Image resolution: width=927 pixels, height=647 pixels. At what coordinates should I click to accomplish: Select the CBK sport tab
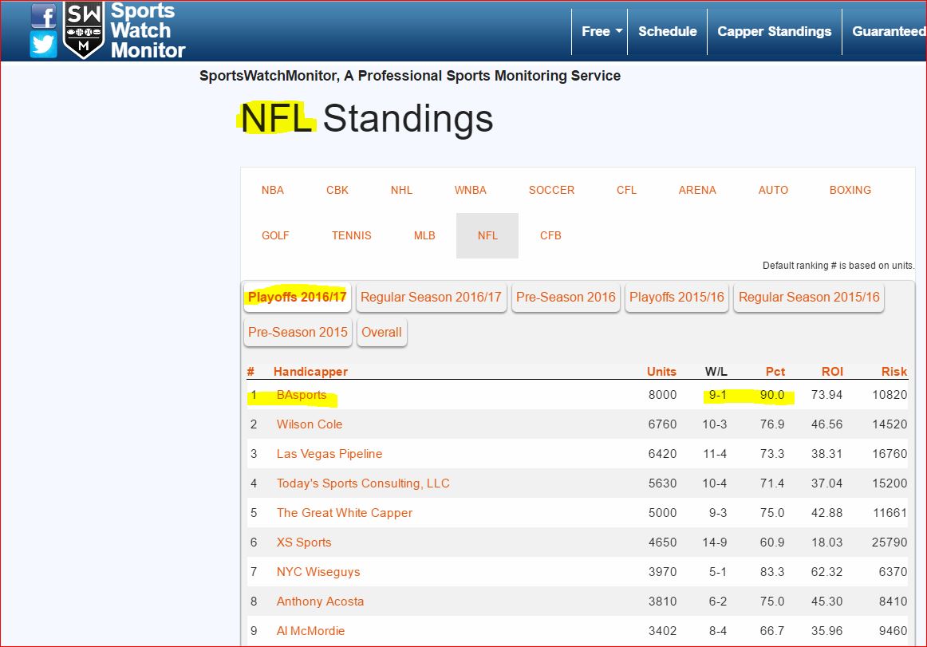[x=337, y=190]
